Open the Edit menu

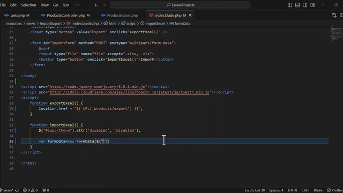[x=13, y=5]
